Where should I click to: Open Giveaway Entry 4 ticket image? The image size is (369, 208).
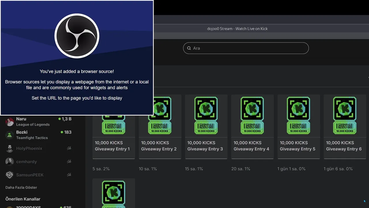click(252, 115)
